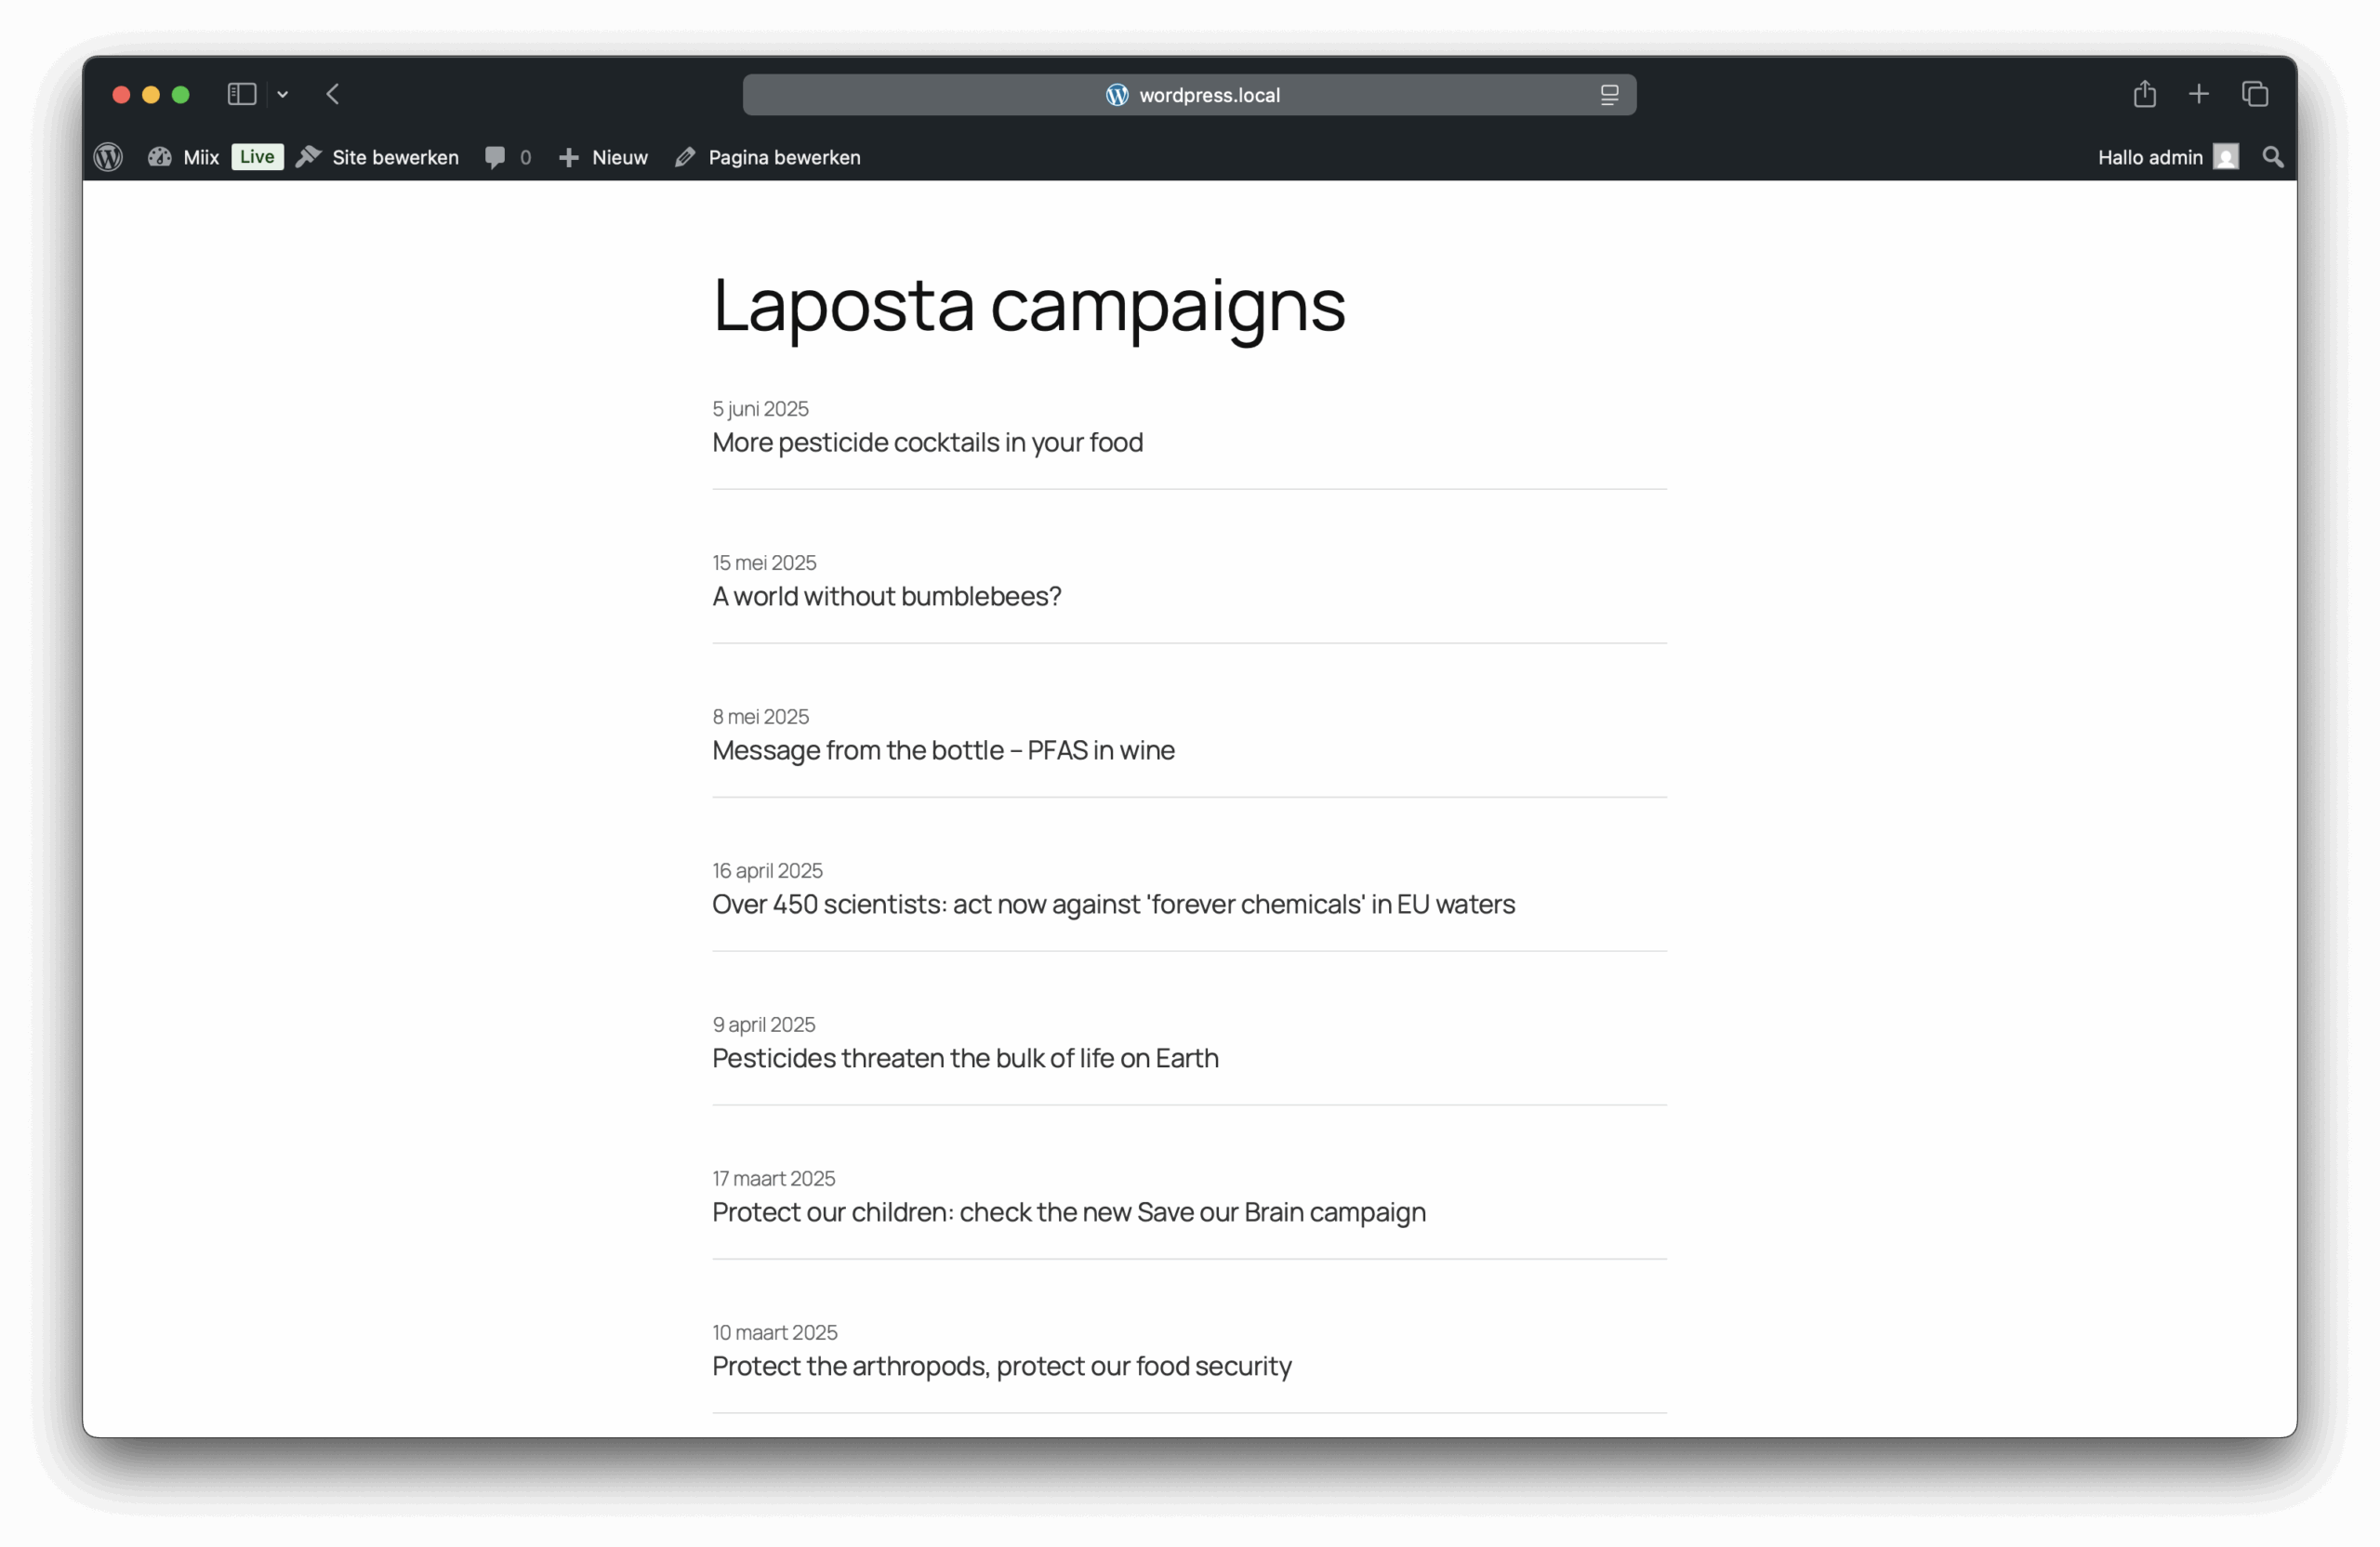This screenshot has height=1547, width=2380.
Task: Open Site bewerken in admin bar
Action: pyautogui.click(x=378, y=157)
